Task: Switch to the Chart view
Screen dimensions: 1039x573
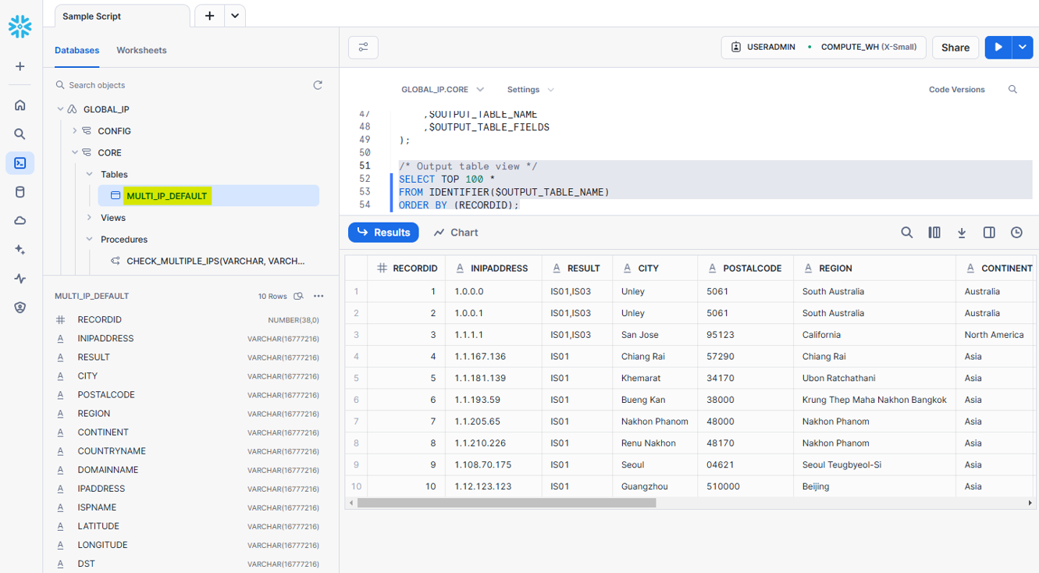Action: pos(456,233)
